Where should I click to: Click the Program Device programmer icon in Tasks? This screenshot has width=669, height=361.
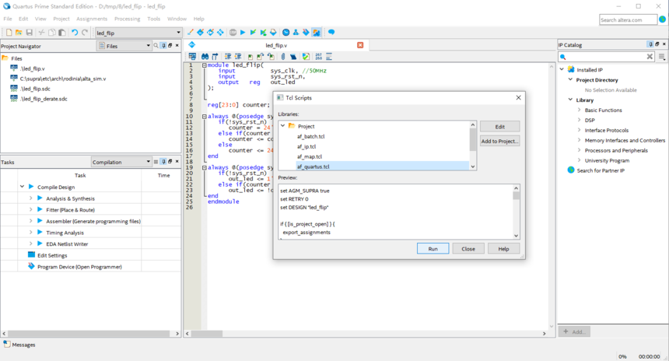[31, 266]
